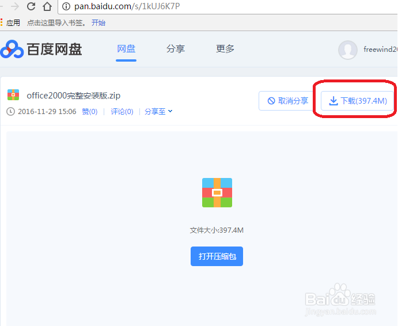
Task: Open the 评论(0) comments link
Action: click(x=122, y=112)
